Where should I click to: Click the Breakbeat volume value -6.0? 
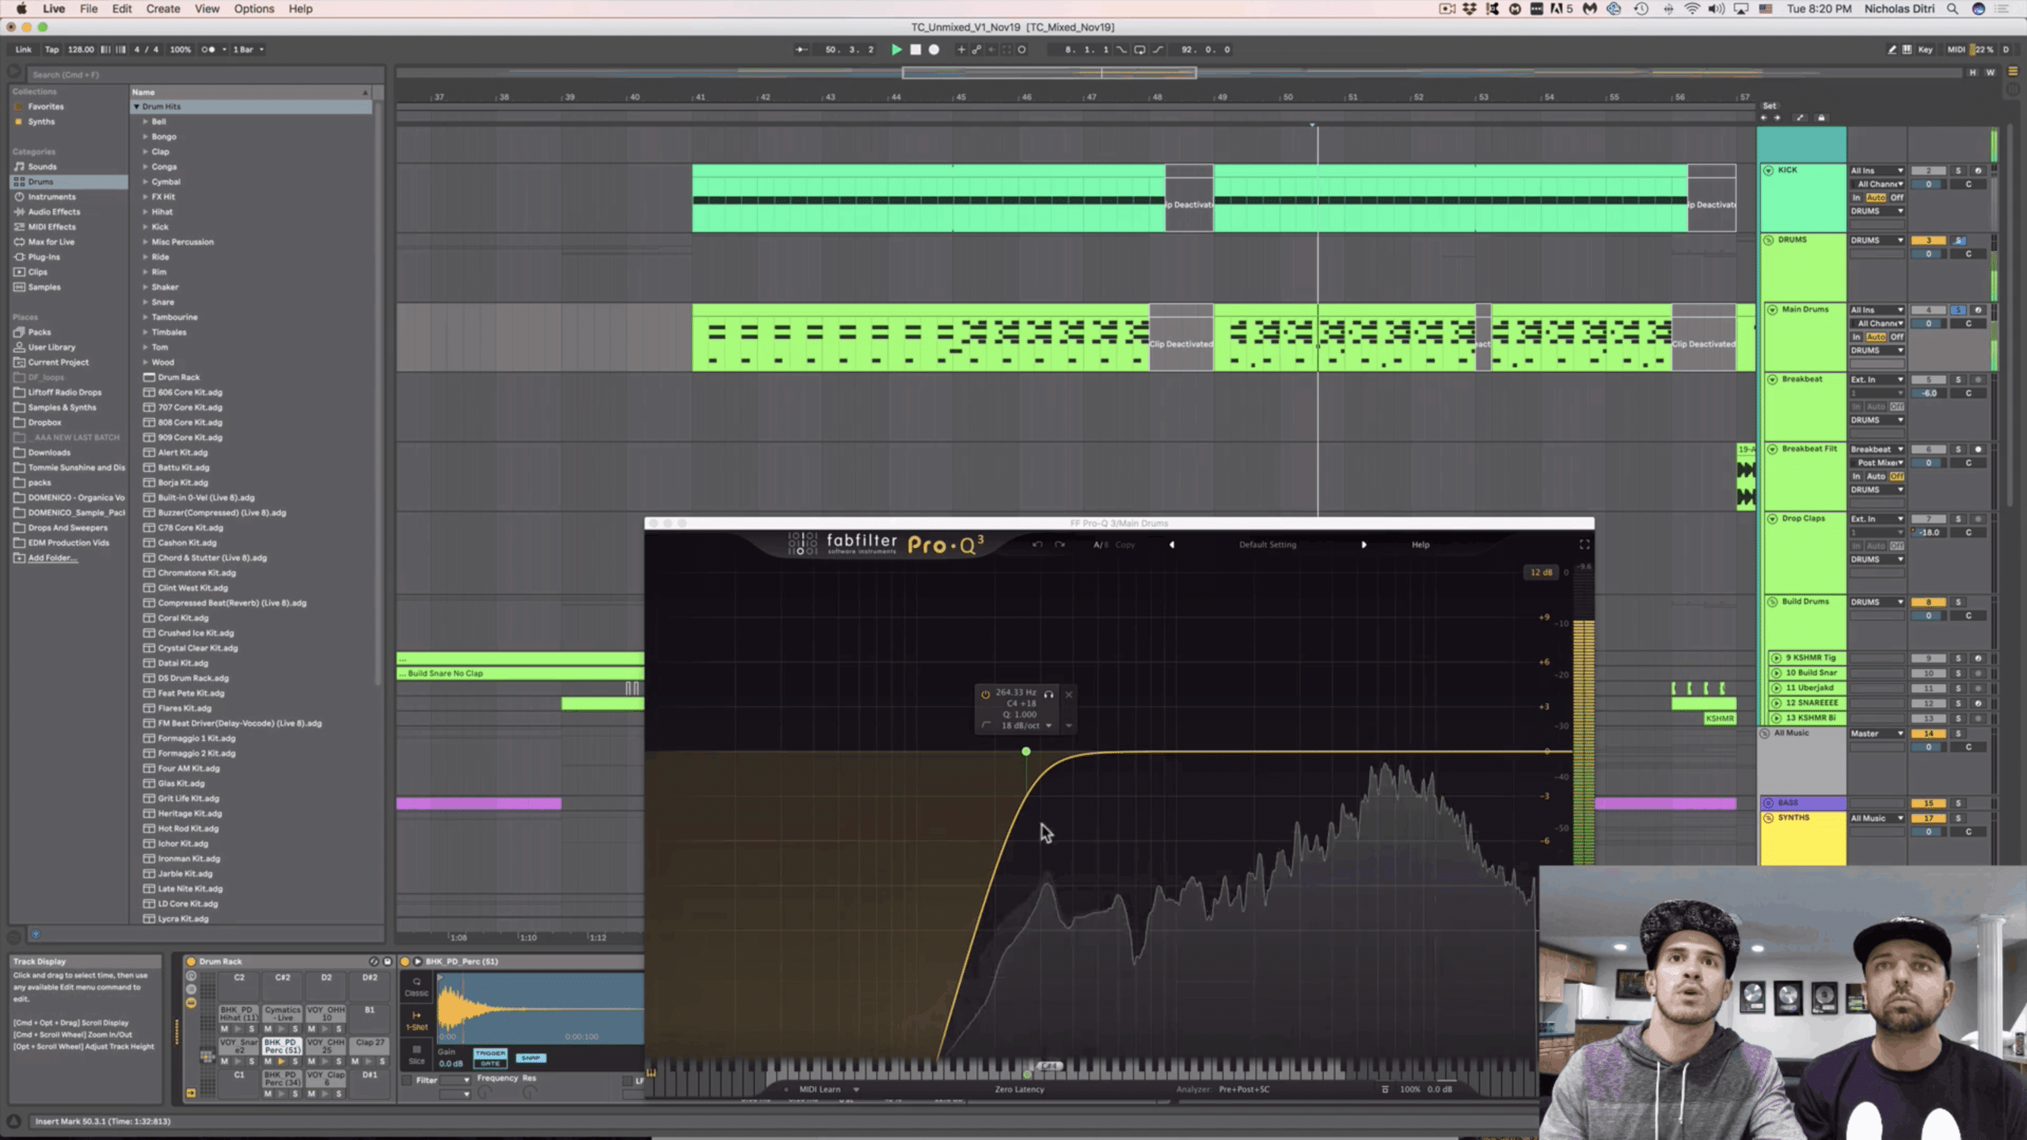[1928, 393]
